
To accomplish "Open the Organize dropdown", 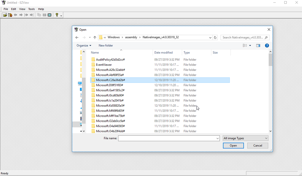I will click(84, 46).
